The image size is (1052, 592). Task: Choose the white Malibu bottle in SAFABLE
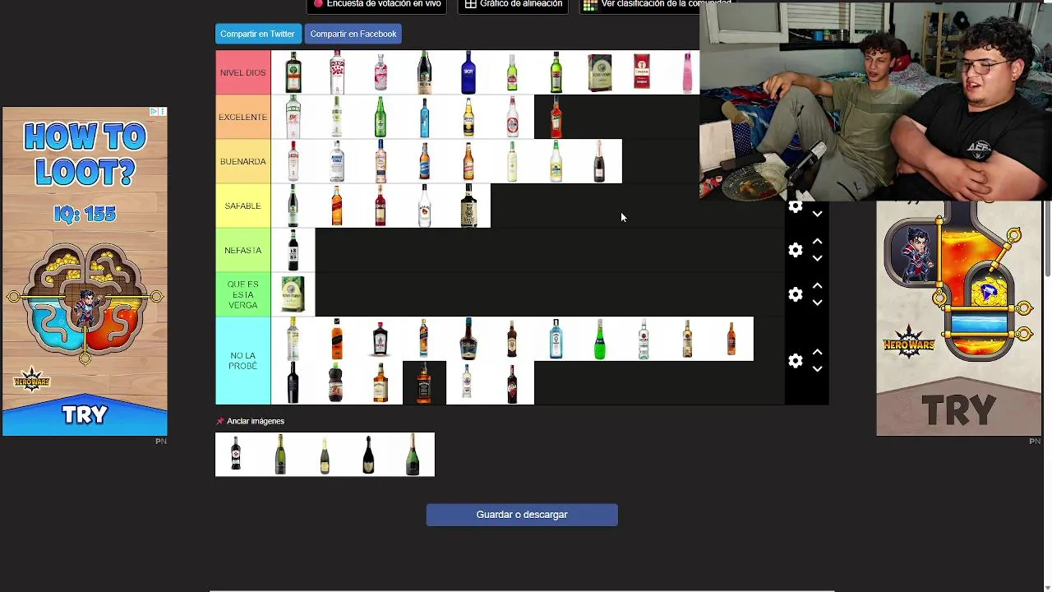click(x=424, y=206)
